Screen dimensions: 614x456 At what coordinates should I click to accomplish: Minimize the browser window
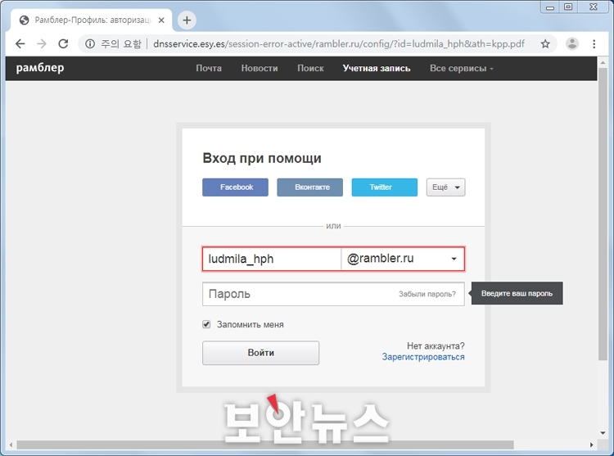point(550,7)
